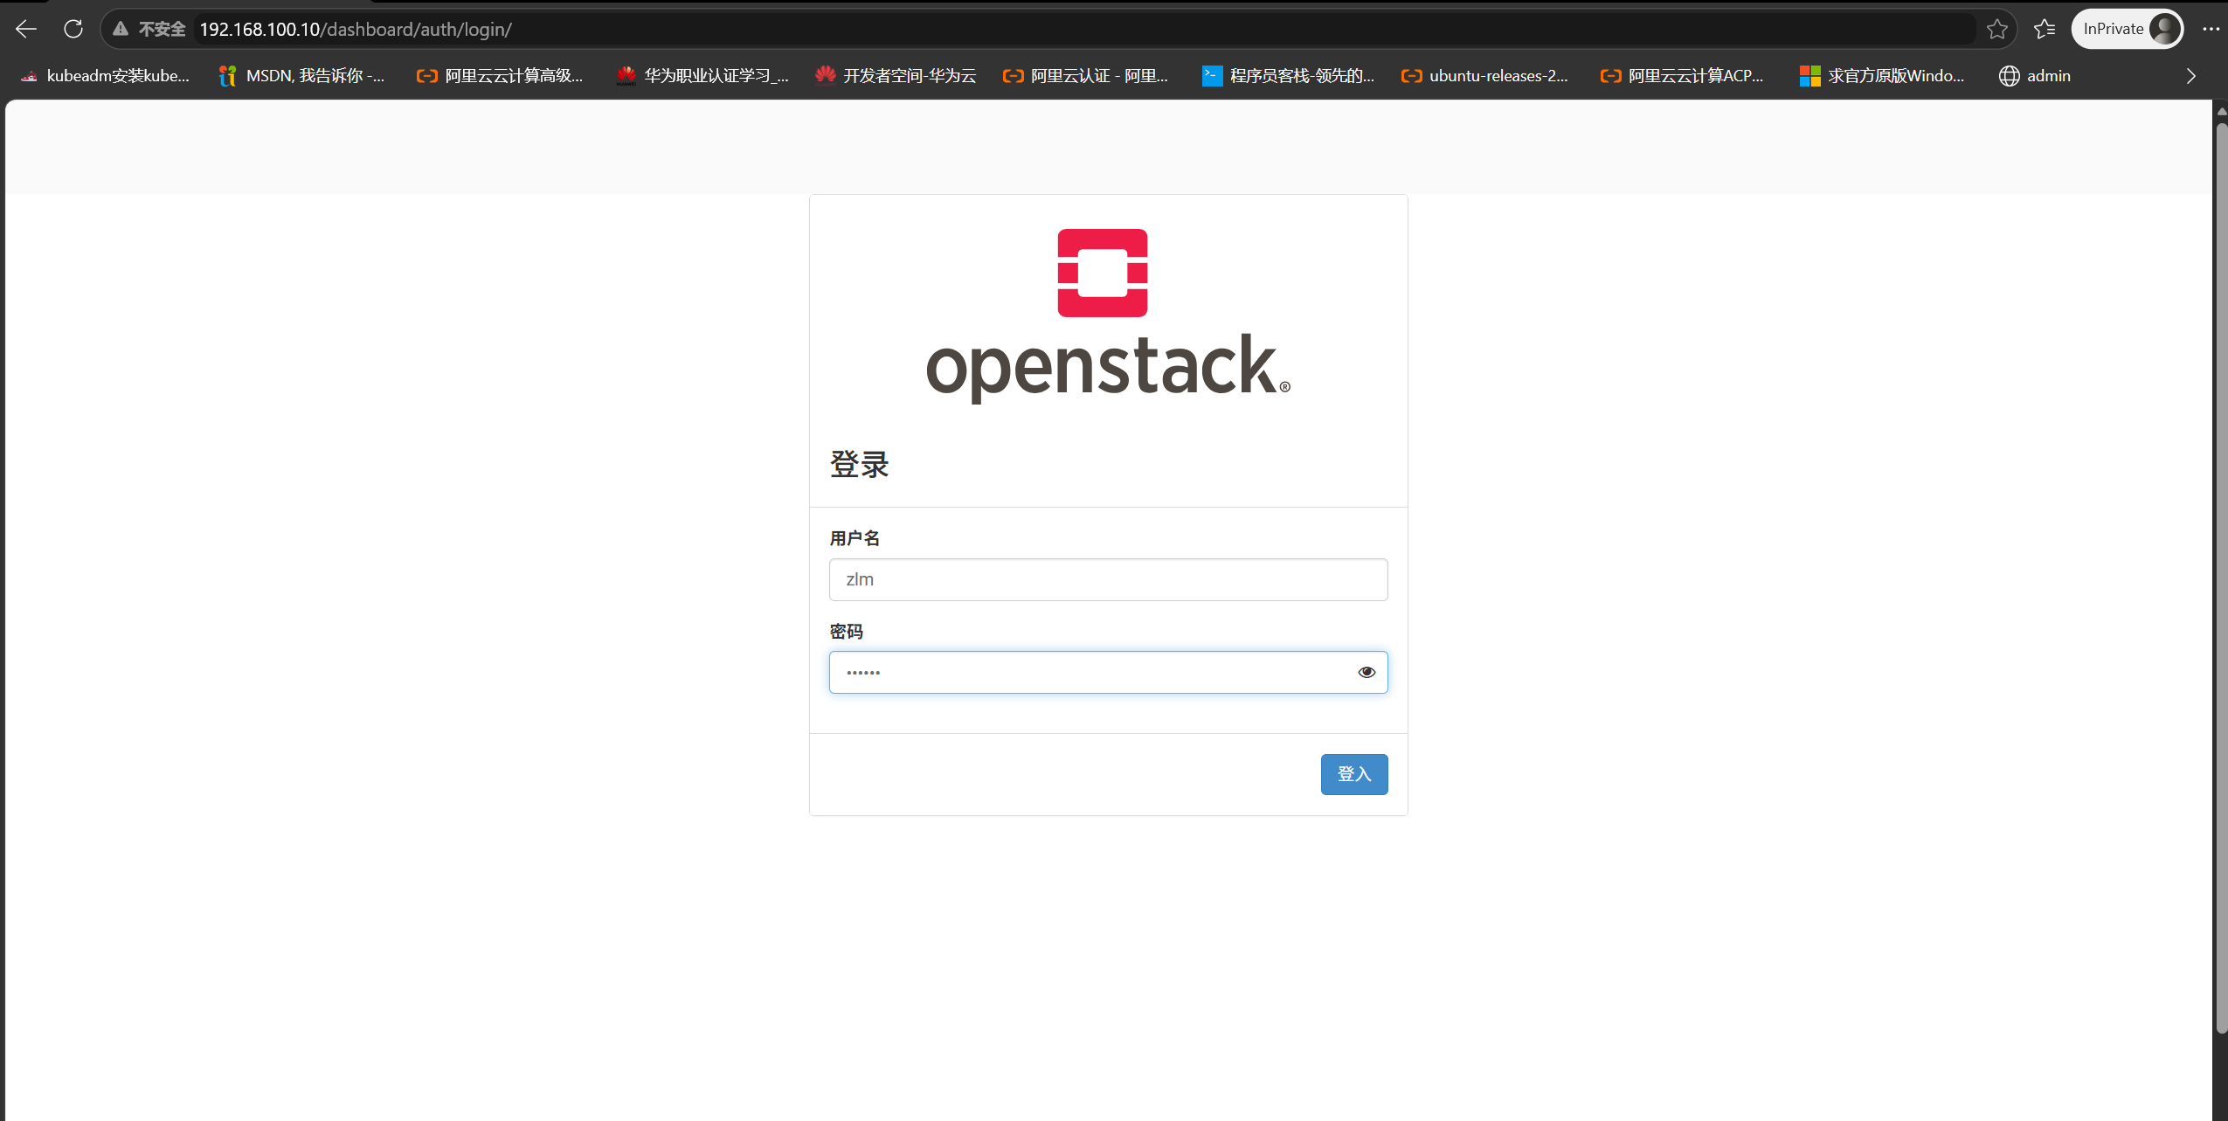Open 阿里云云计算高级 bookmark
The width and height of the screenshot is (2228, 1121).
click(x=500, y=76)
